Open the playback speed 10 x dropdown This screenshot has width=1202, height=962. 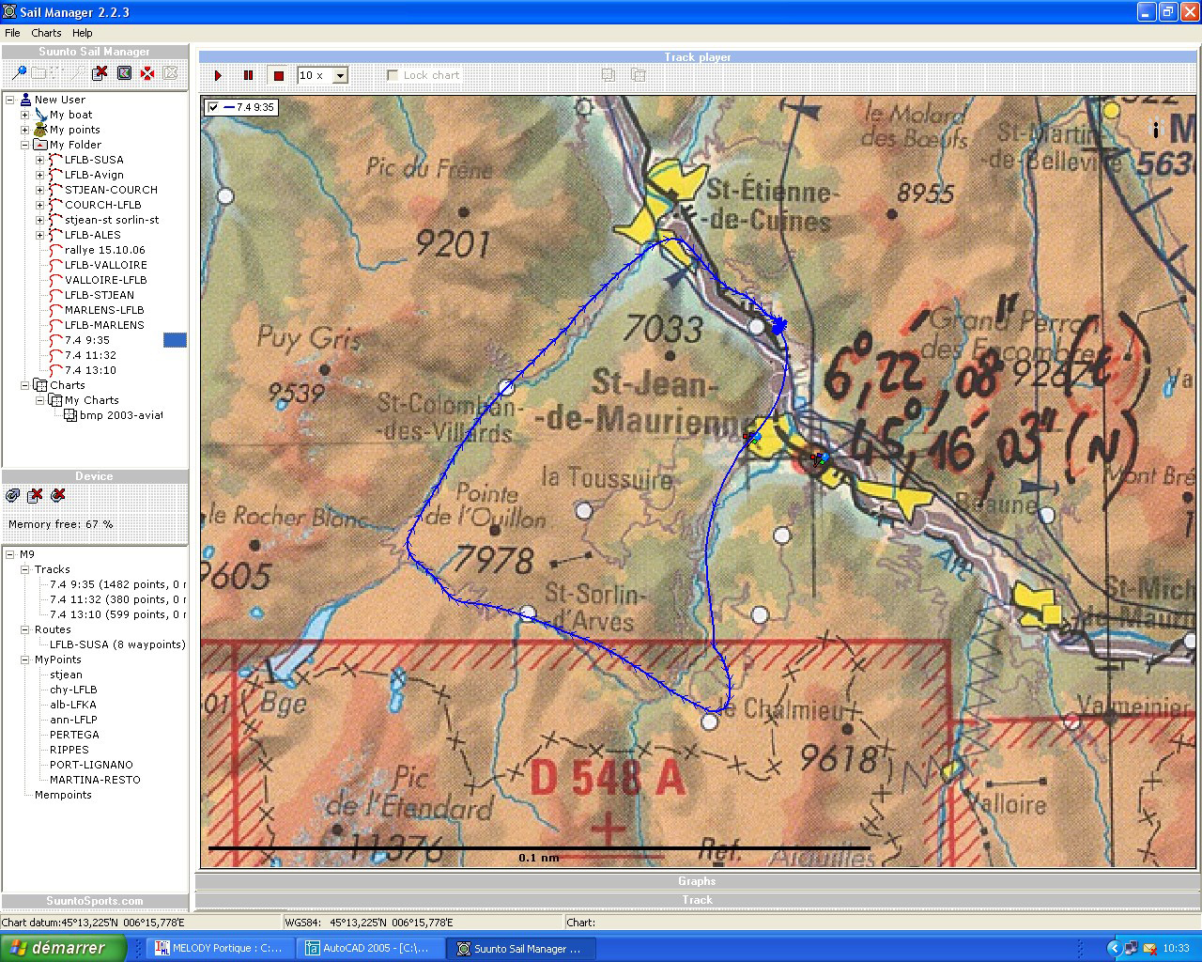[x=341, y=75]
